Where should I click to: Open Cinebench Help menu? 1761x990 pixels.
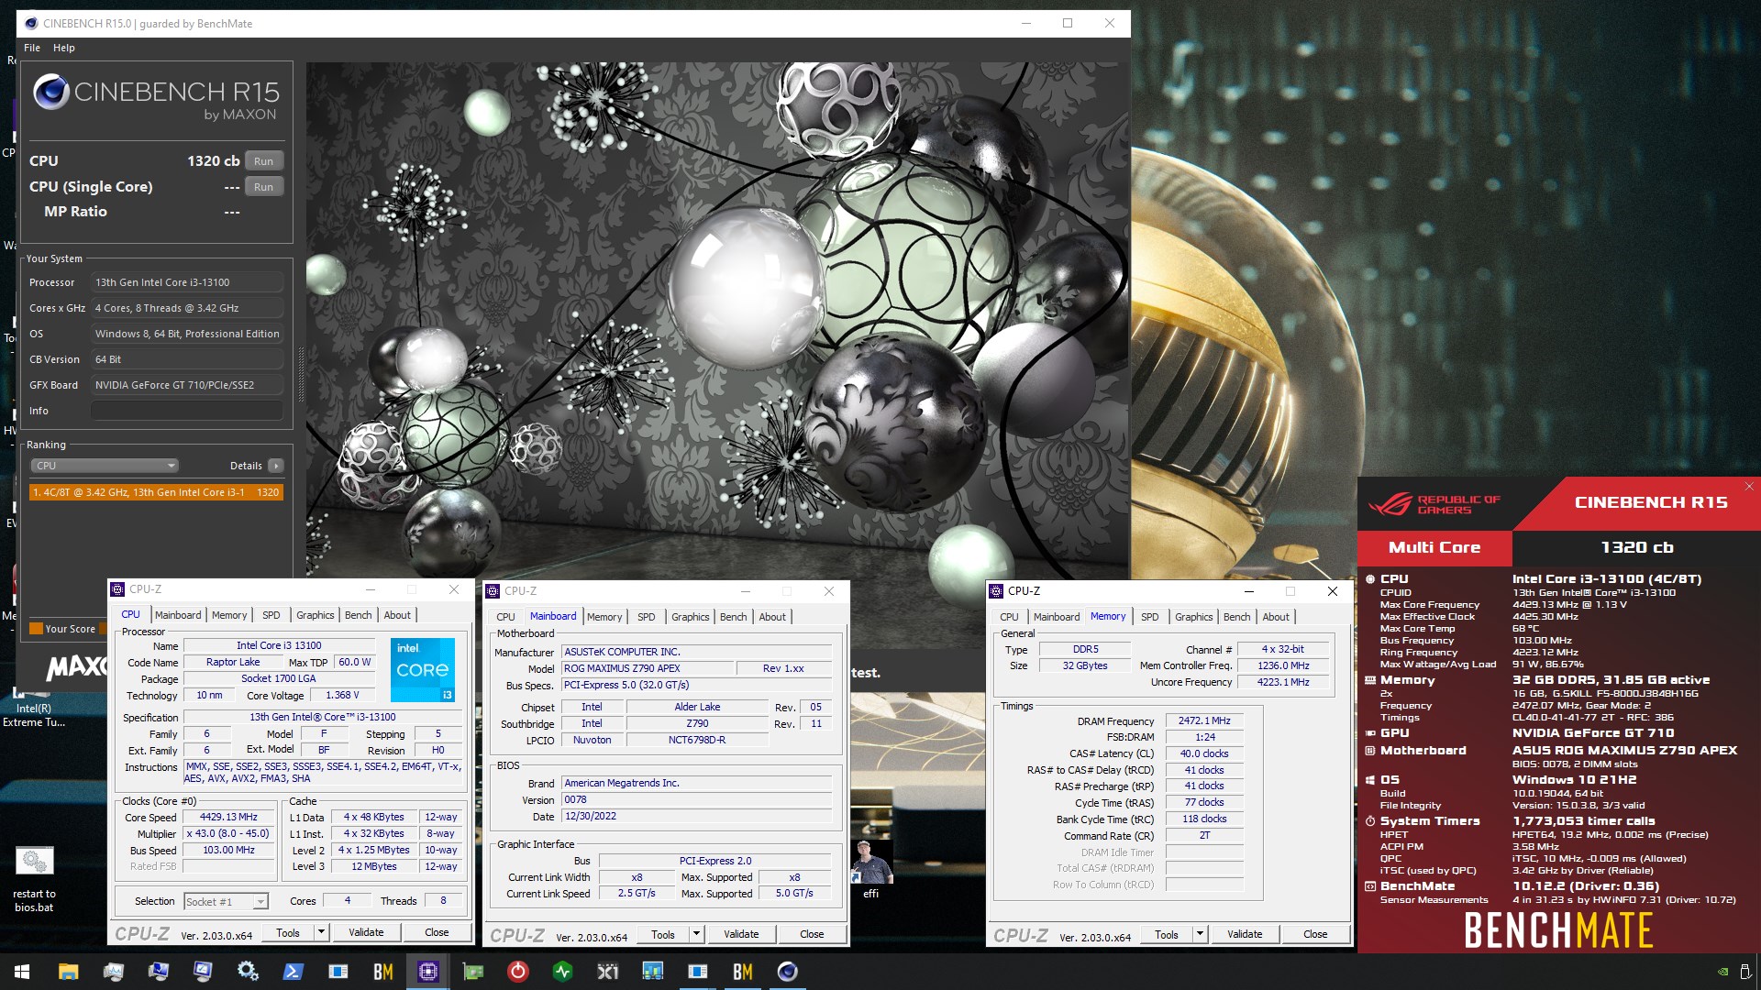tap(64, 48)
